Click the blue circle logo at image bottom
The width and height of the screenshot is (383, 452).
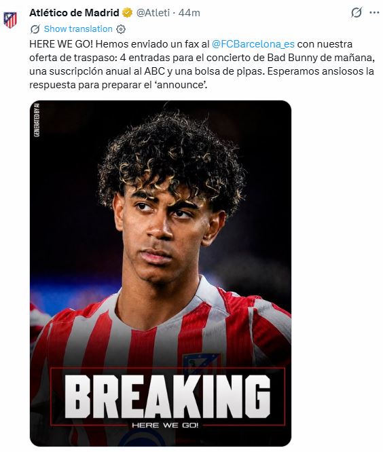pos(143,438)
